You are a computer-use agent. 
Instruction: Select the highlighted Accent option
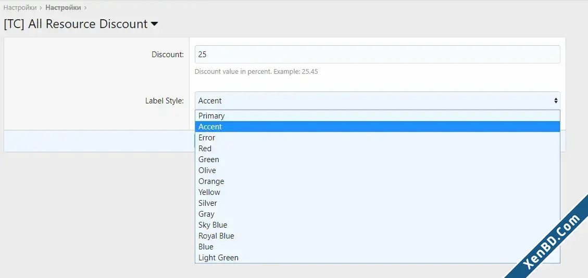tap(377, 126)
